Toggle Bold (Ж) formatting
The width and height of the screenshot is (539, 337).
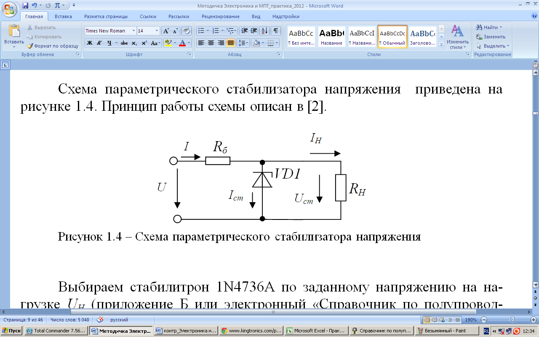89,43
